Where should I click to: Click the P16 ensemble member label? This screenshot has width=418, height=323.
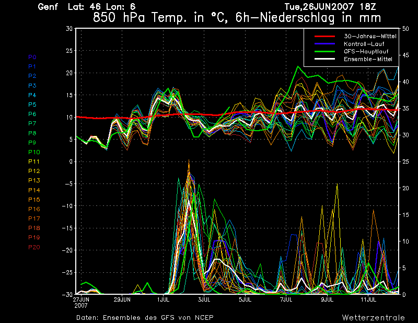click(x=34, y=209)
